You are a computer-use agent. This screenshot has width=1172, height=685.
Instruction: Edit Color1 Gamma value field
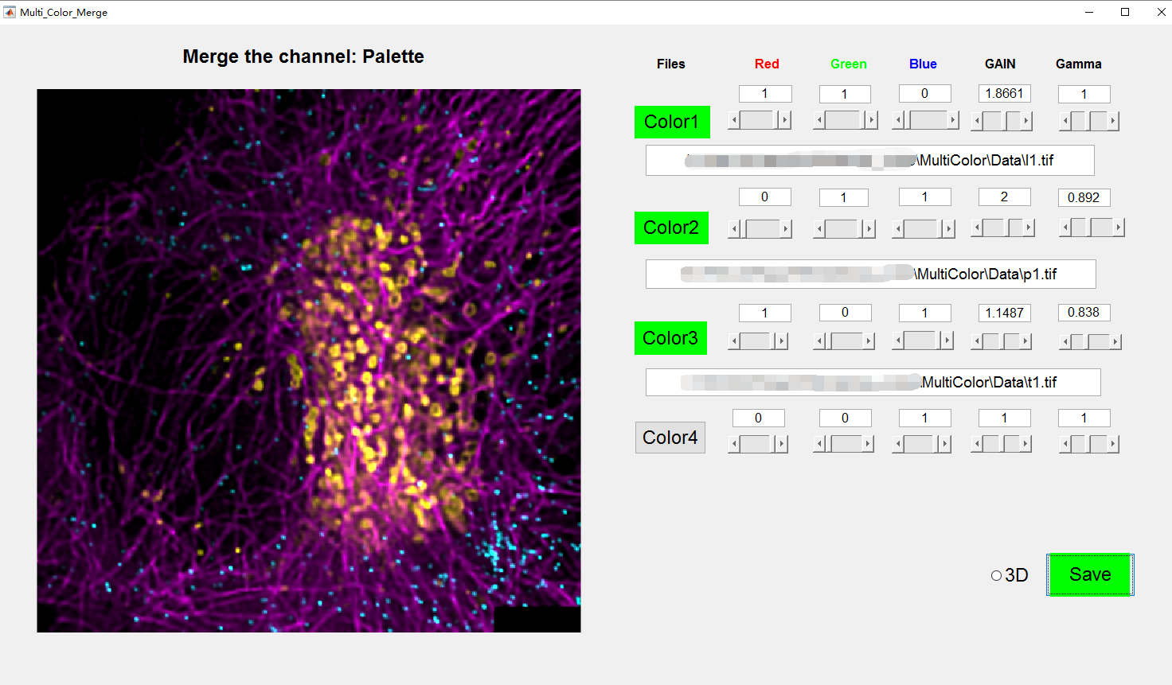[x=1084, y=94]
